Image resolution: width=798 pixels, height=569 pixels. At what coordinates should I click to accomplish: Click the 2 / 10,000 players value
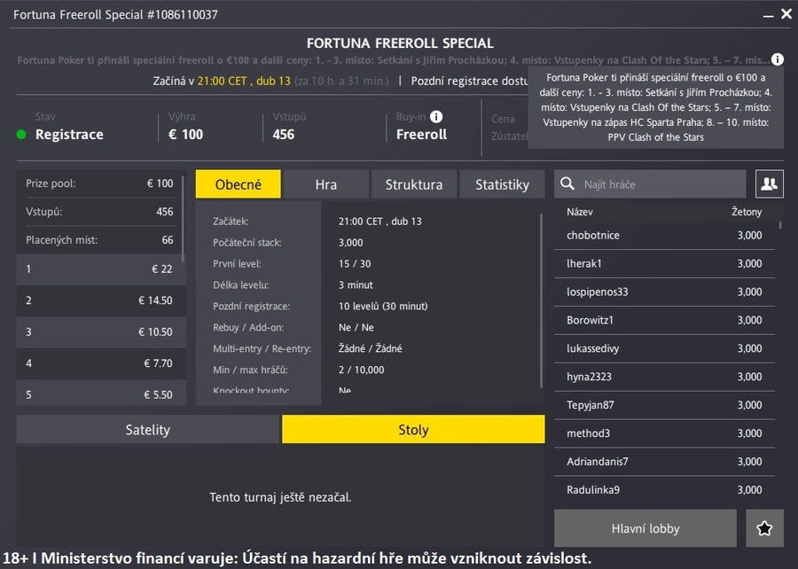coord(361,370)
